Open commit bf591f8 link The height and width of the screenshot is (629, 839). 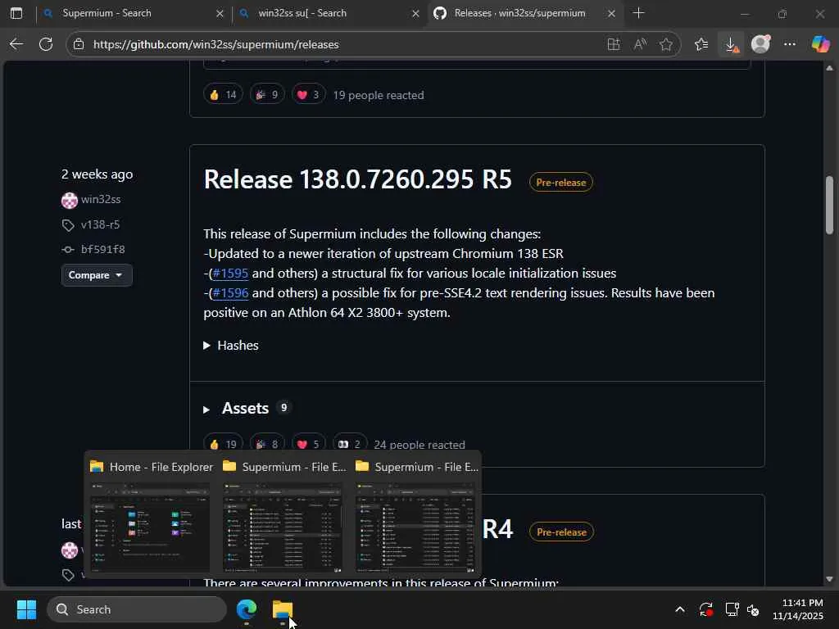[102, 249]
